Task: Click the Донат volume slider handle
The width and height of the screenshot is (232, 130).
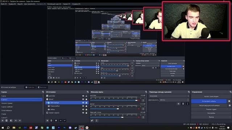Action: click(x=118, y=109)
